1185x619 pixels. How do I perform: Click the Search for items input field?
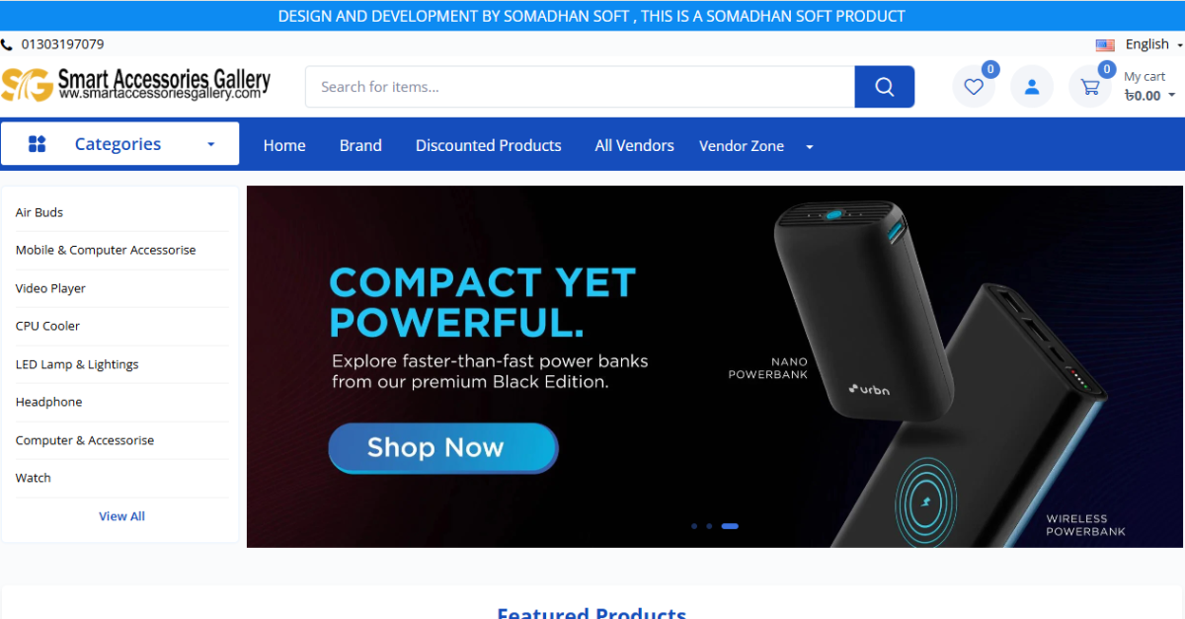click(x=581, y=87)
